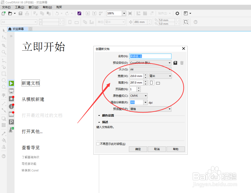Click the info circle icon in sidebar
The height and width of the screenshot is (193, 251).
[x=11, y=106]
